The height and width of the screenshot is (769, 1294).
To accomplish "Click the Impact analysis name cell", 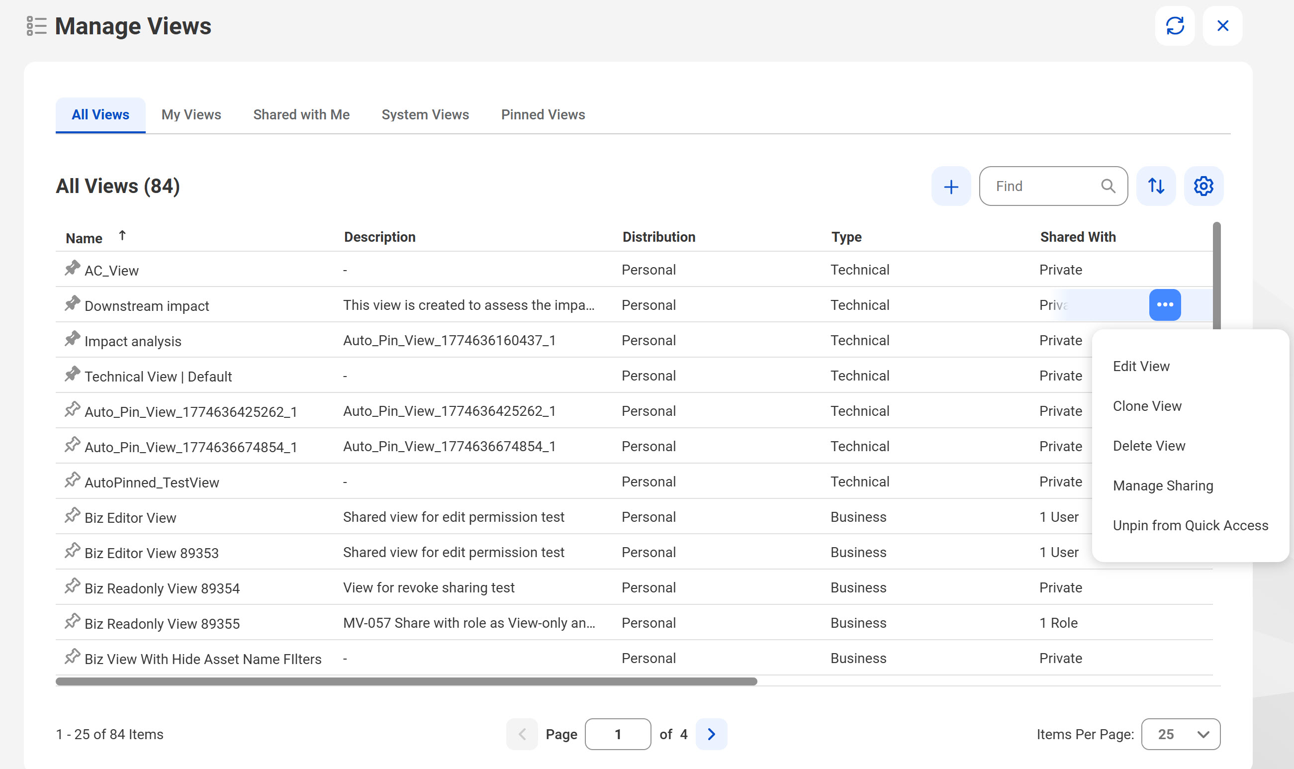I will coord(133,341).
